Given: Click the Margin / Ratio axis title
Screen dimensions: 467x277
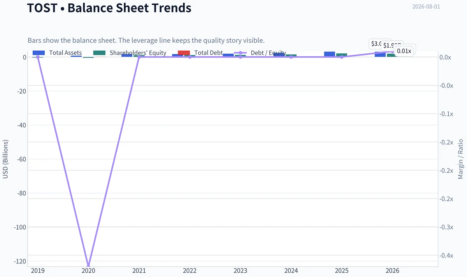Looking at the screenshot, I should point(460,159).
